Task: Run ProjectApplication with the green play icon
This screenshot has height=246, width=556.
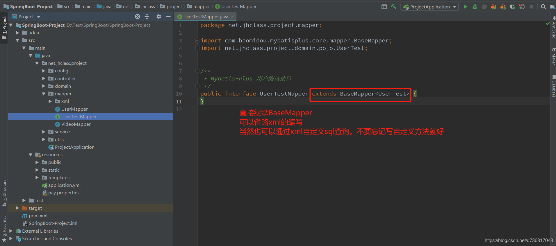Action: pos(465,7)
